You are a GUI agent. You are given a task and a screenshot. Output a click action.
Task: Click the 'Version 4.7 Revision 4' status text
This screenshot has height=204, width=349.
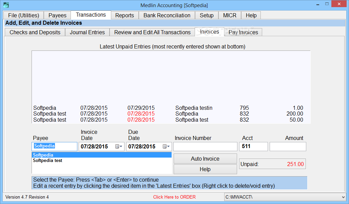(x=27, y=197)
